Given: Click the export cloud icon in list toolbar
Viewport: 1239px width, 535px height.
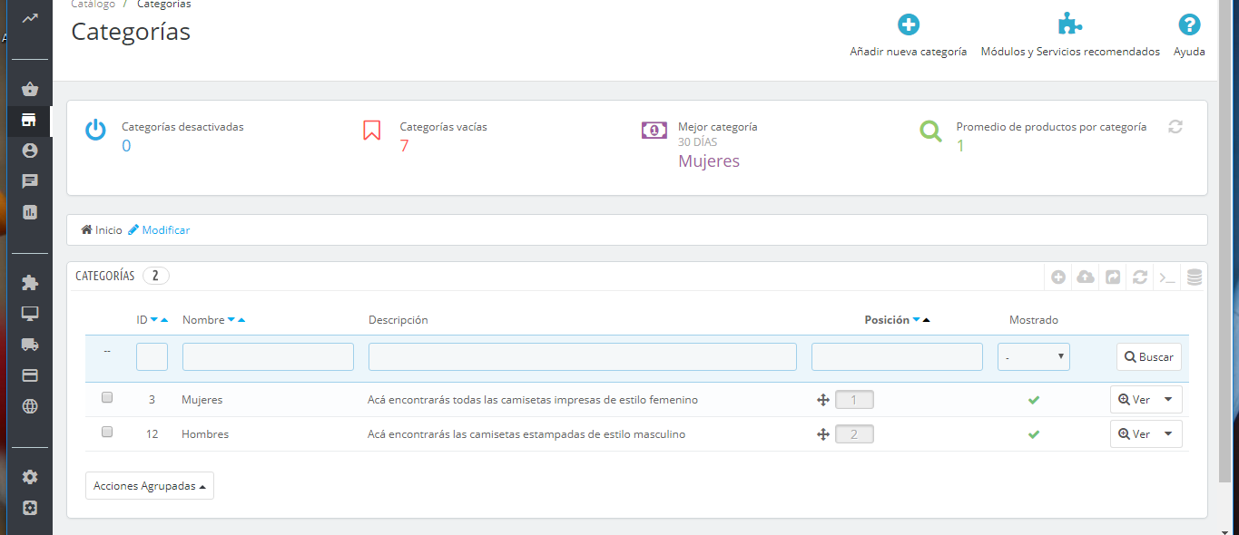Looking at the screenshot, I should tap(1086, 277).
